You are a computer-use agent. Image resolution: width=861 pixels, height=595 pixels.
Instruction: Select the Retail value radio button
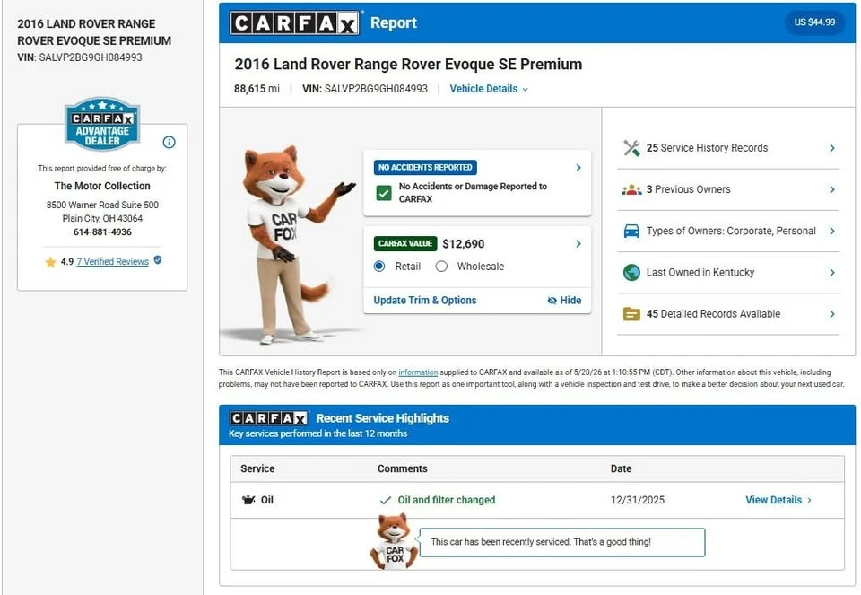(x=379, y=267)
